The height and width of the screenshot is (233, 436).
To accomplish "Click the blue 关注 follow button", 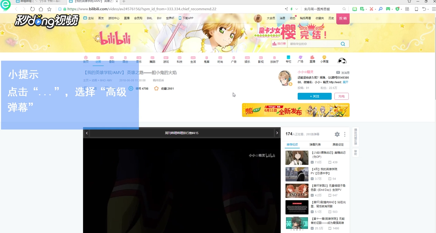I will coord(315,96).
